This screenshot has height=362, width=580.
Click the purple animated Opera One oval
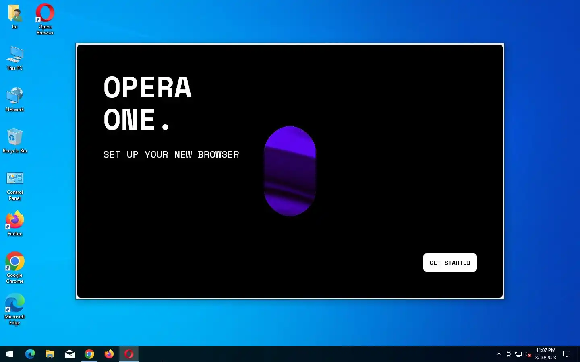(x=290, y=171)
